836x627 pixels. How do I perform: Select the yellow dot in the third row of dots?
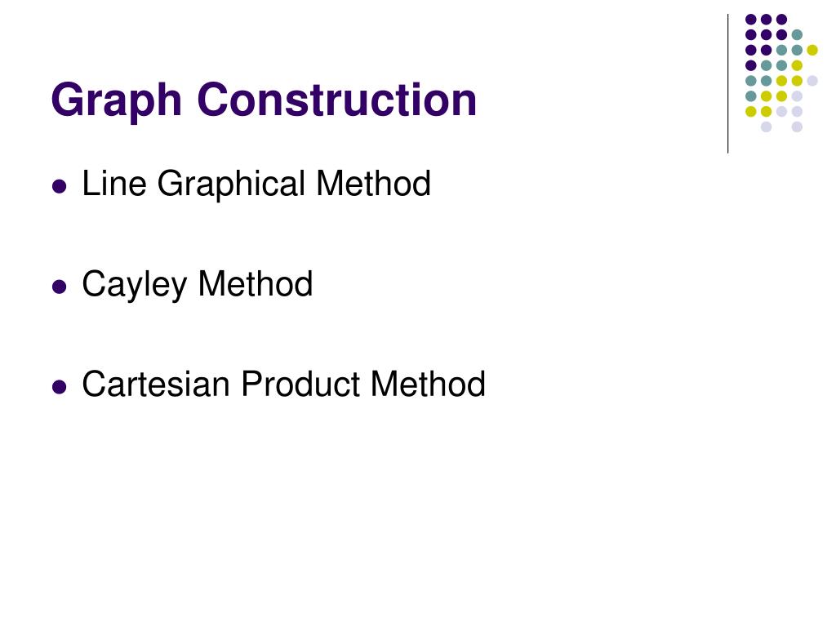pos(812,50)
